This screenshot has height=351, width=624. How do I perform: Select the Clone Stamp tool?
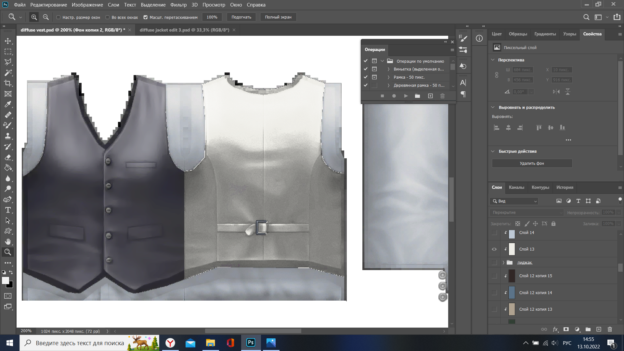point(8,136)
